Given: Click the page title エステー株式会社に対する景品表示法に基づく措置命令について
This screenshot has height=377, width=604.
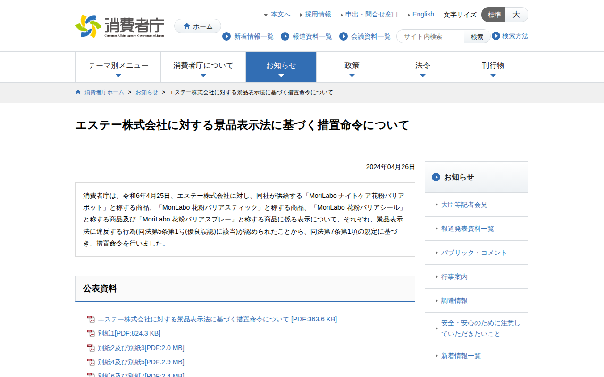Looking at the screenshot, I should coord(243,125).
